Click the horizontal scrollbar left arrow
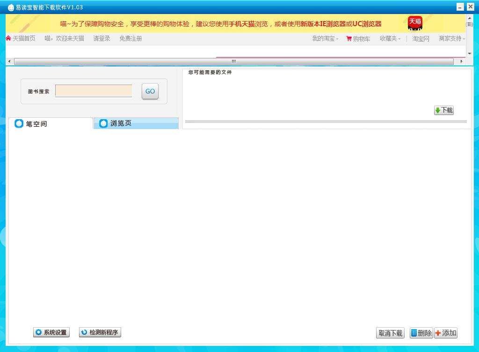479x352 pixels. point(9,61)
